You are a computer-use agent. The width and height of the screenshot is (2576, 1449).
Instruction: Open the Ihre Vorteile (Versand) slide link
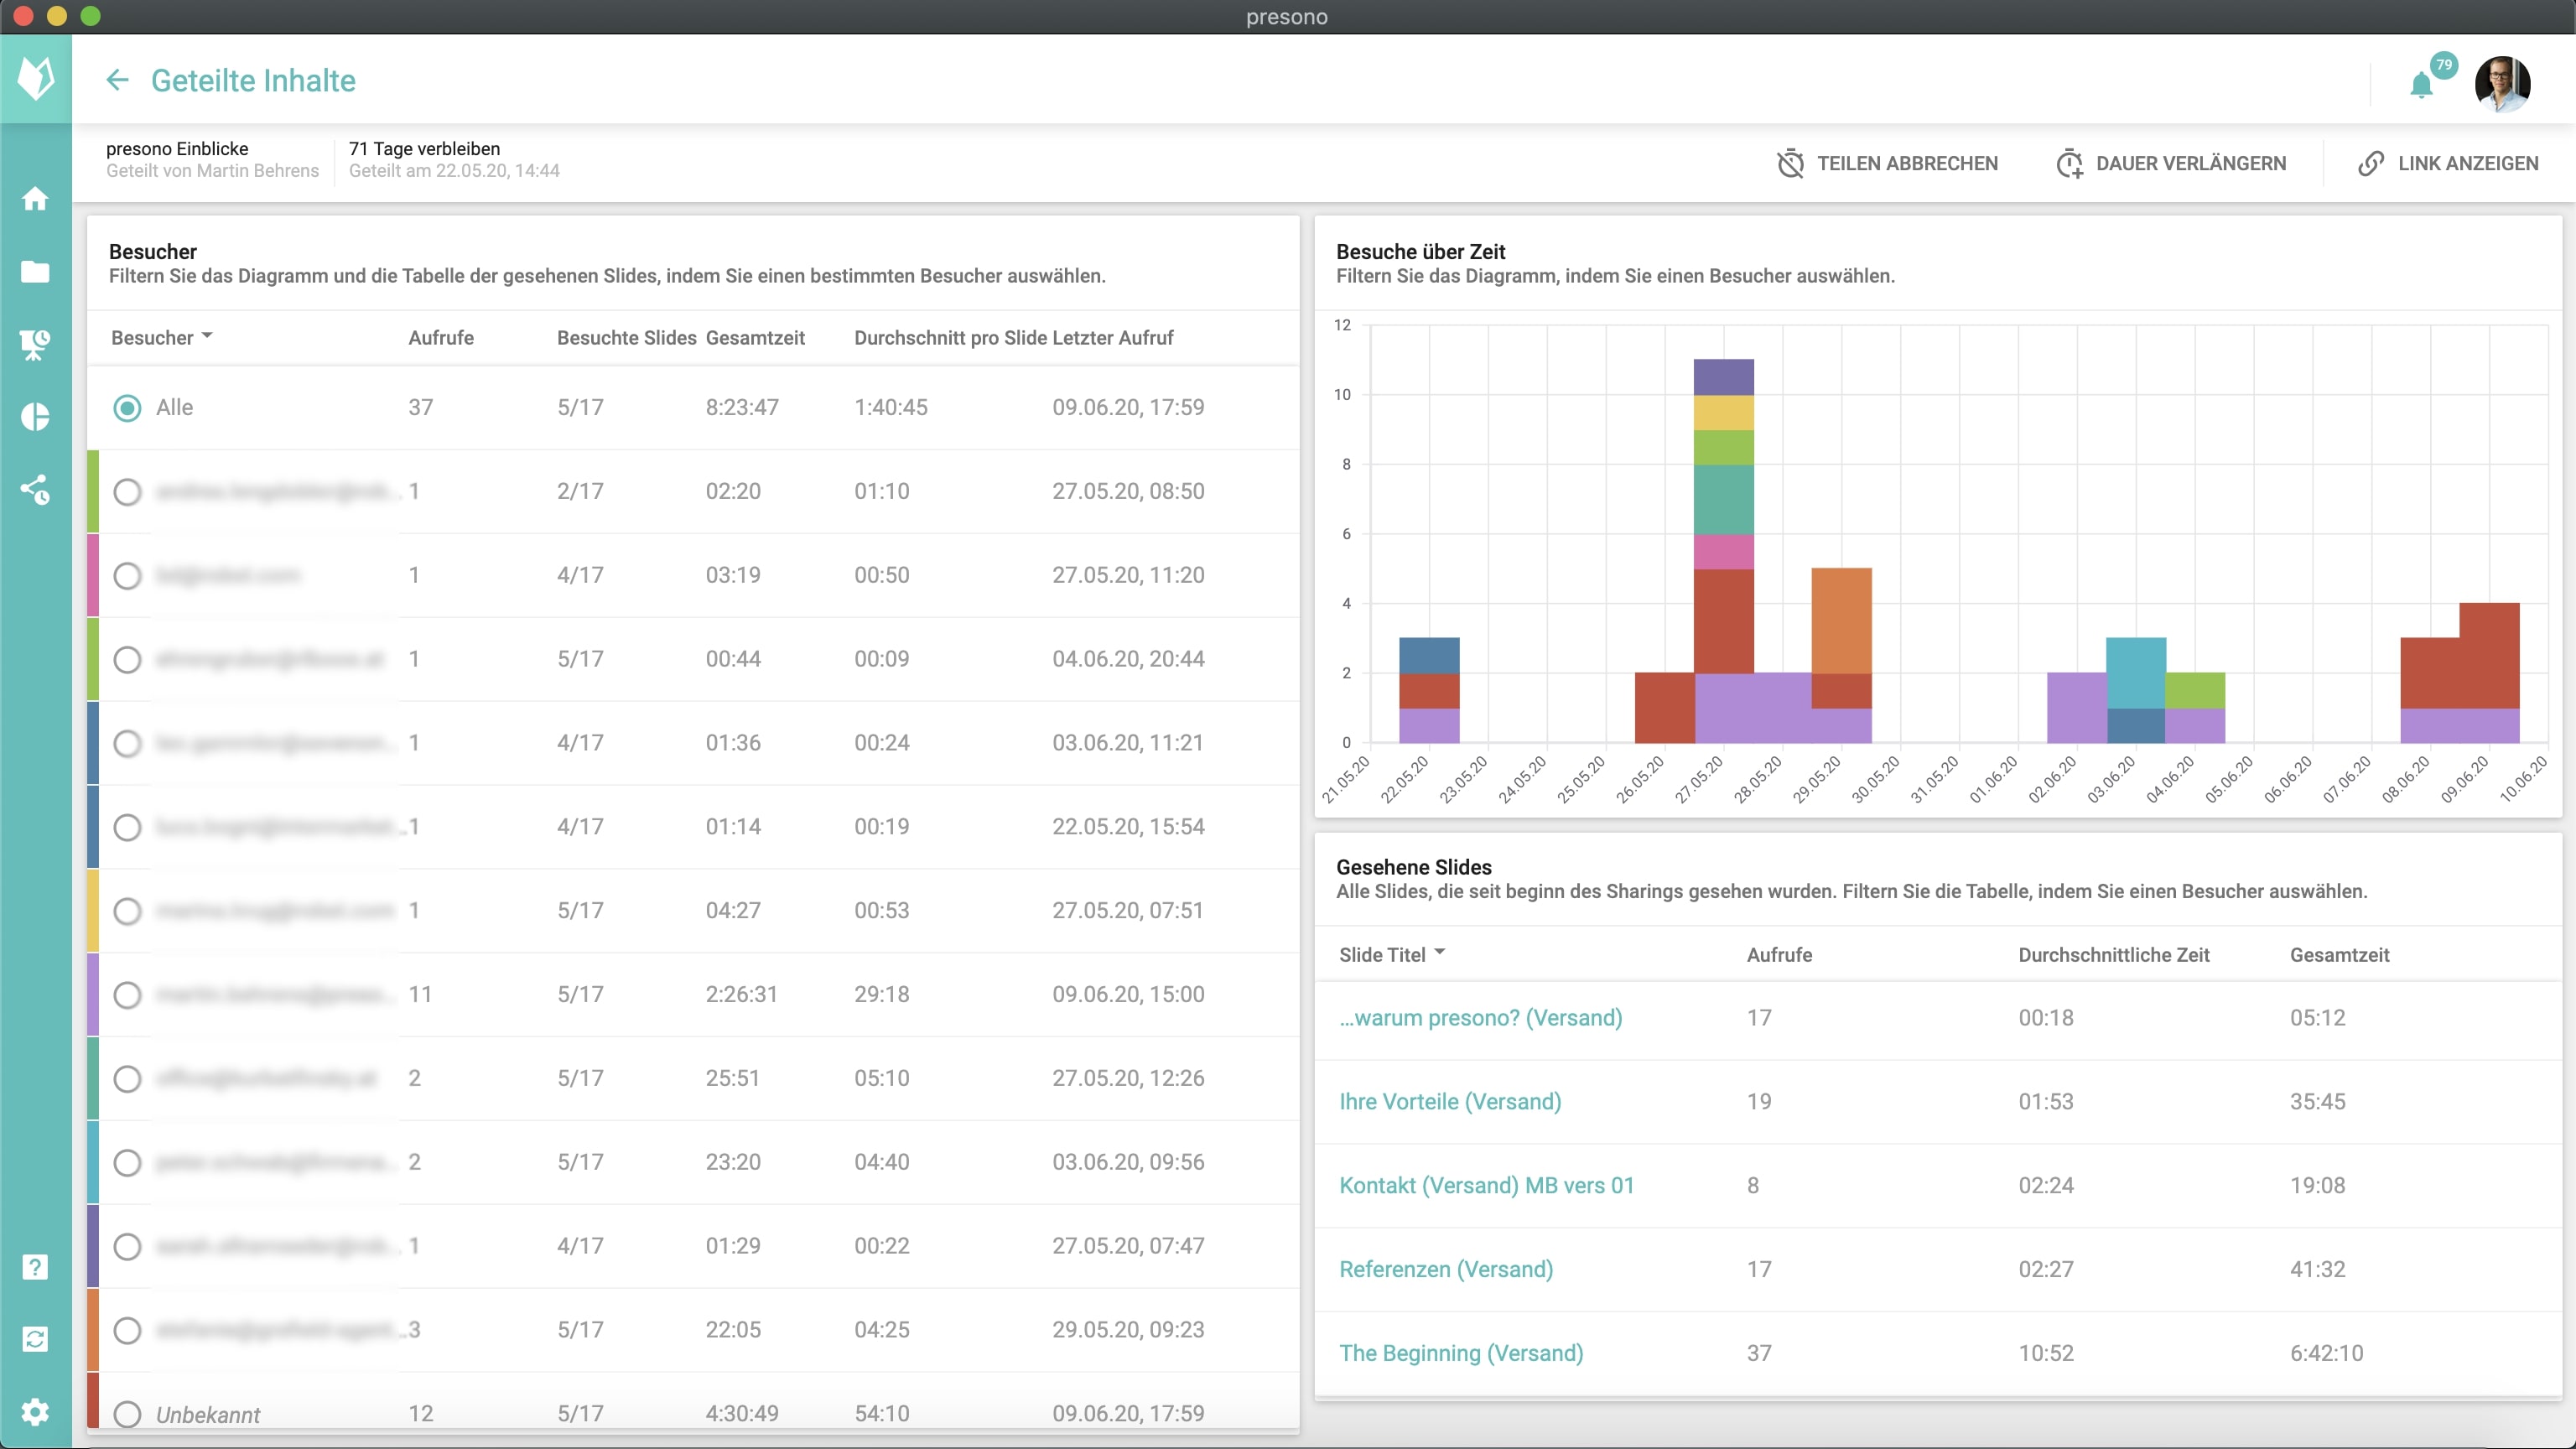pyautogui.click(x=1450, y=1101)
